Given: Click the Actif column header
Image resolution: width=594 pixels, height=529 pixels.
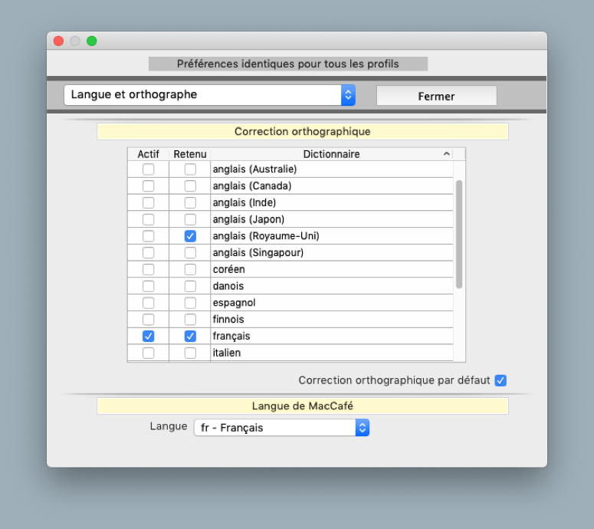Looking at the screenshot, I should pyautogui.click(x=148, y=154).
